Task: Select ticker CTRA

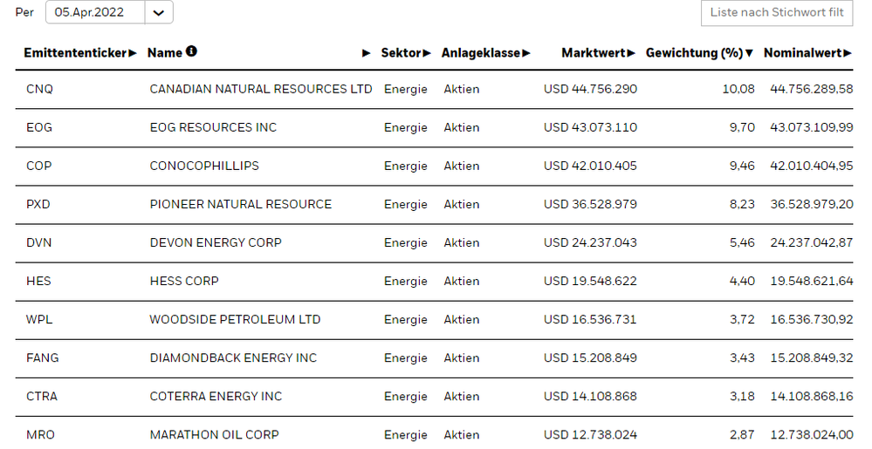Action: [x=42, y=396]
